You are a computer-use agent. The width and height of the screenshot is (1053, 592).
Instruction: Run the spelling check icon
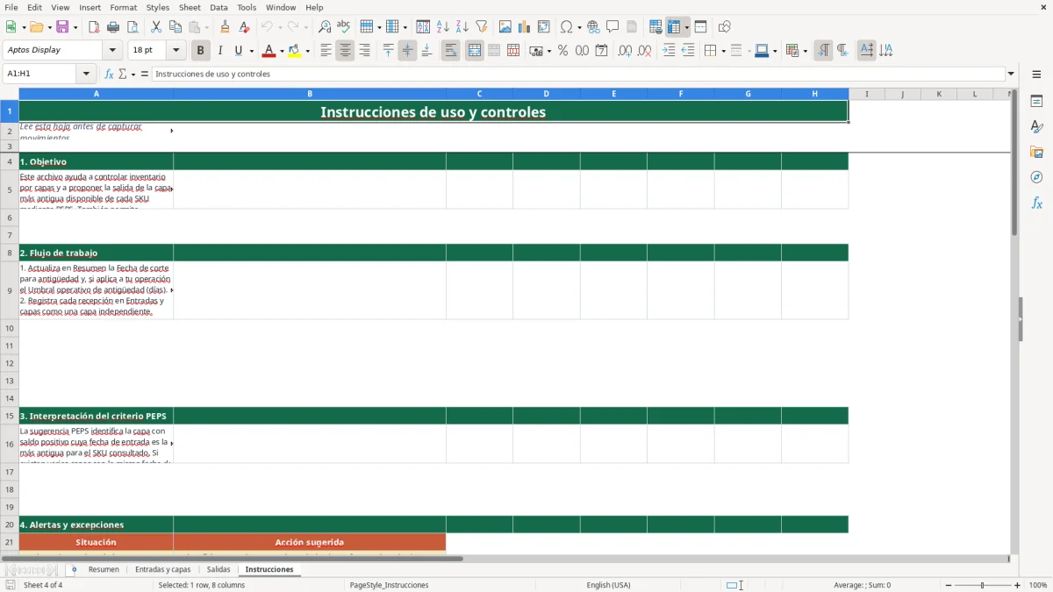click(x=344, y=27)
